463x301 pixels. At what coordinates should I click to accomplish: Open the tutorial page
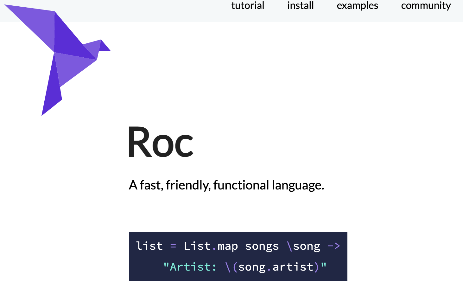(x=248, y=6)
